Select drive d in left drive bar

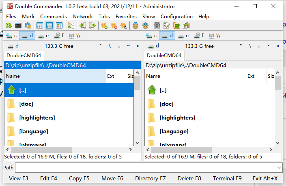(x=27, y=36)
